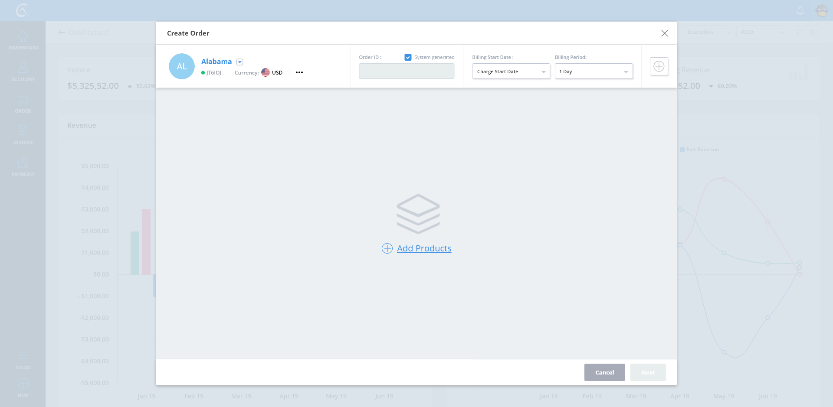Click the layers stack placeholder icon
The image size is (833, 407).
pyautogui.click(x=418, y=214)
